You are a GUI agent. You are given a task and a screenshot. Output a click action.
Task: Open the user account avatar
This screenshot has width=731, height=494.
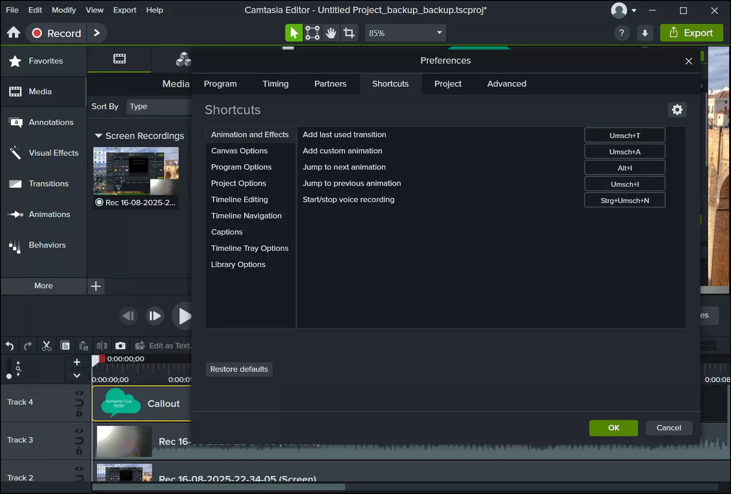pyautogui.click(x=619, y=10)
